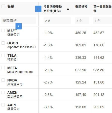Screen dimensions: 112x113
Task: Check the TSLA row checkbox
Action: click(x=3, y=55)
